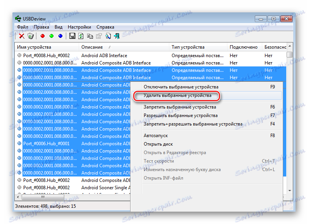Sort by Безопасн column header

[x=274, y=47]
